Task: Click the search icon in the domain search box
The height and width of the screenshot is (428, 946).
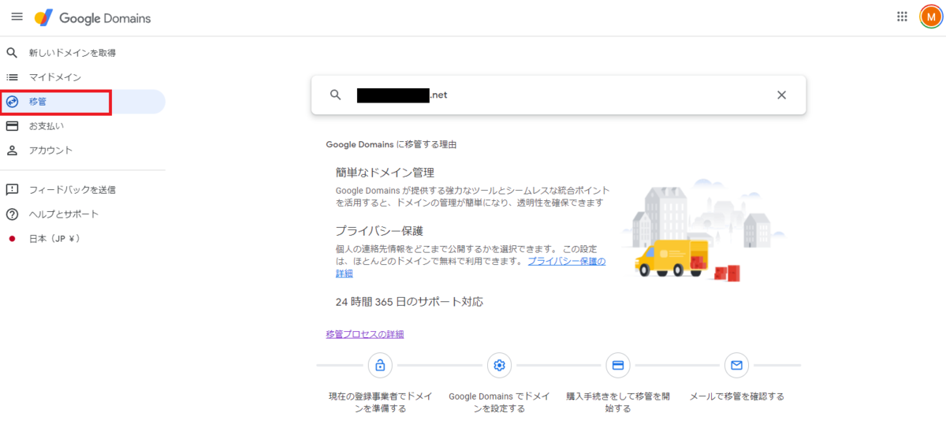Action: [x=336, y=95]
